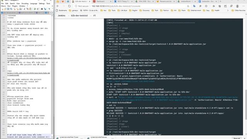Open the Language menu in Notepad++
Screen dimensions: 247x139
[34, 3]
